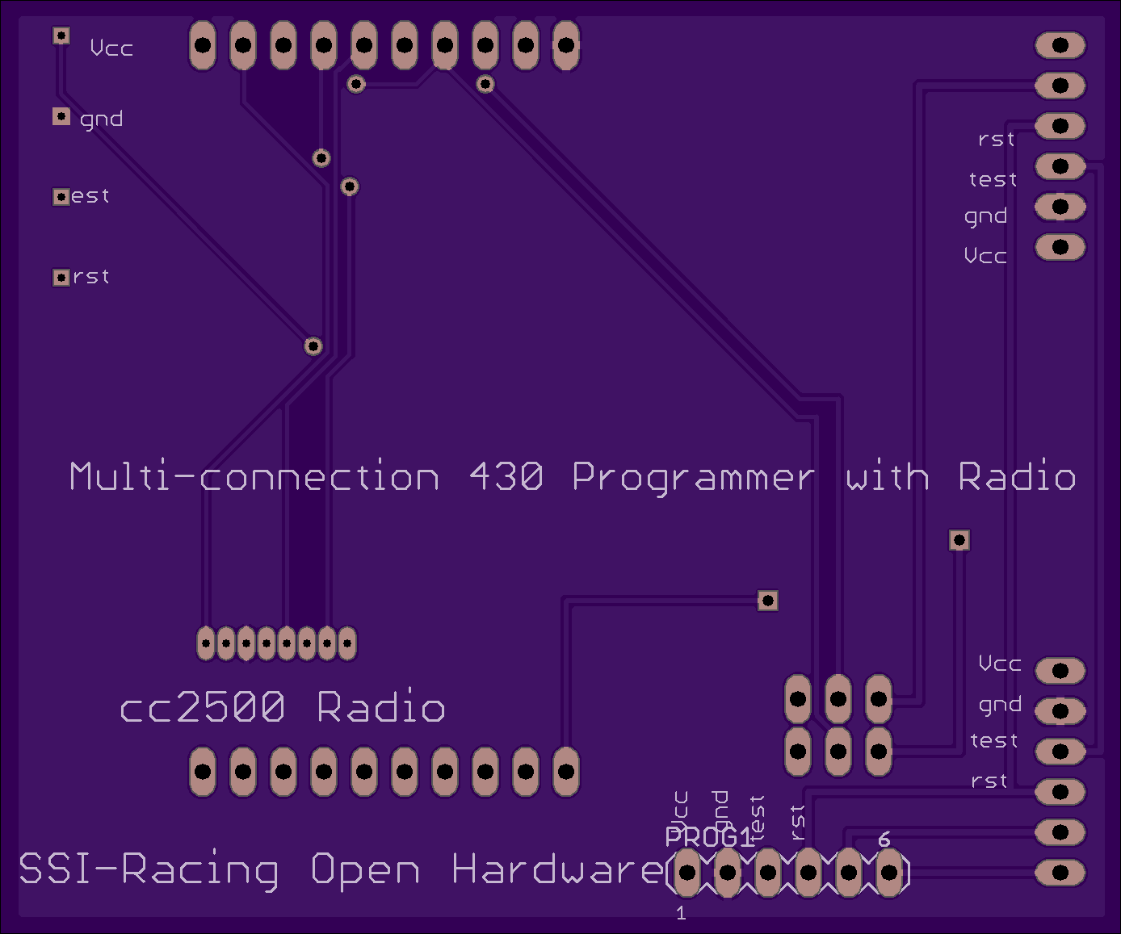Click the 'cc2500 Radio' silkscreen label
Image resolution: width=1121 pixels, height=934 pixels.
coord(283,707)
